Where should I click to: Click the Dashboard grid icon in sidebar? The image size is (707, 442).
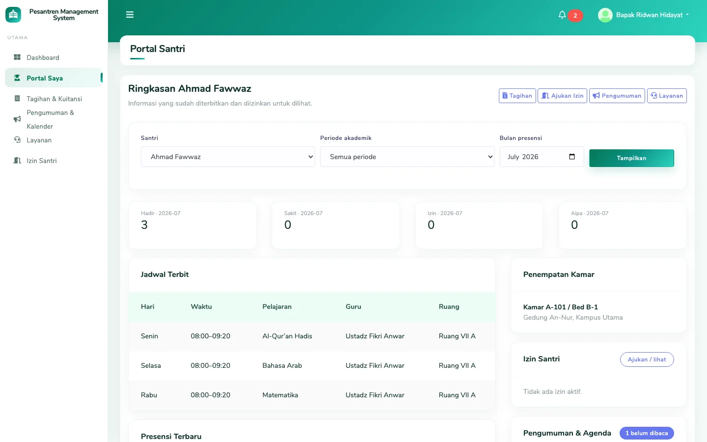coord(17,57)
